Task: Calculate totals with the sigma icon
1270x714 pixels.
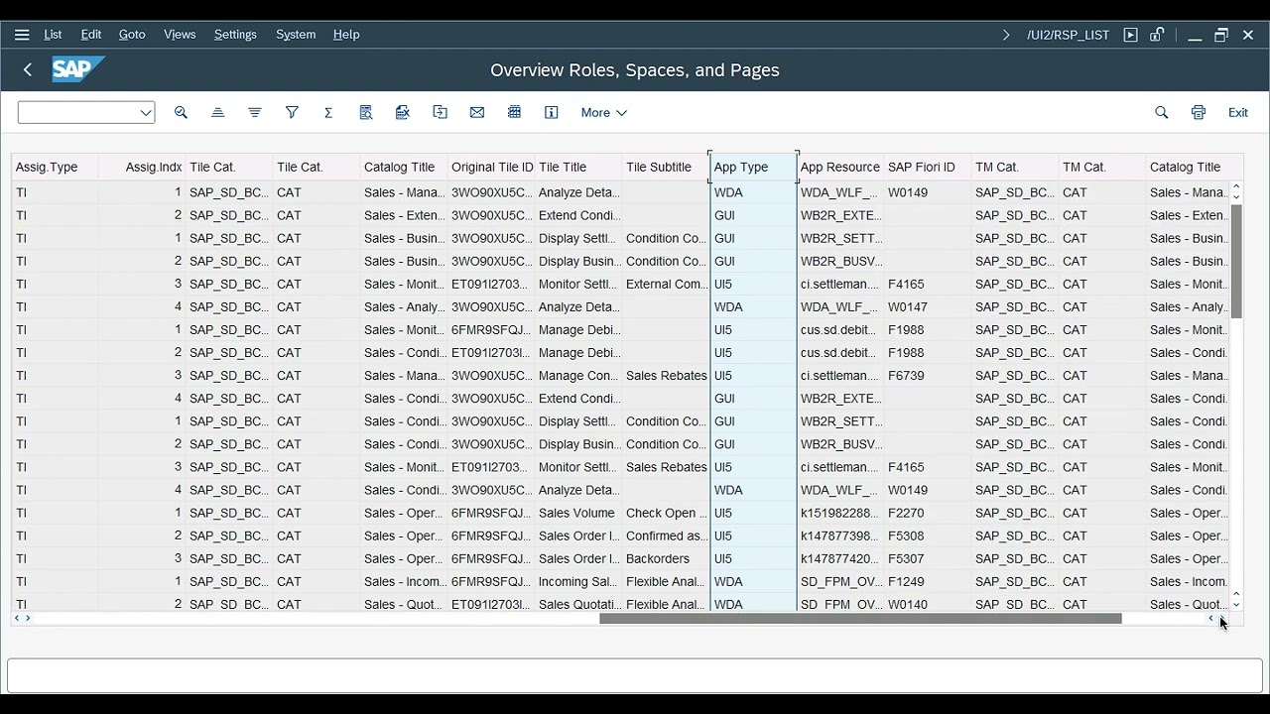Action: 328,113
